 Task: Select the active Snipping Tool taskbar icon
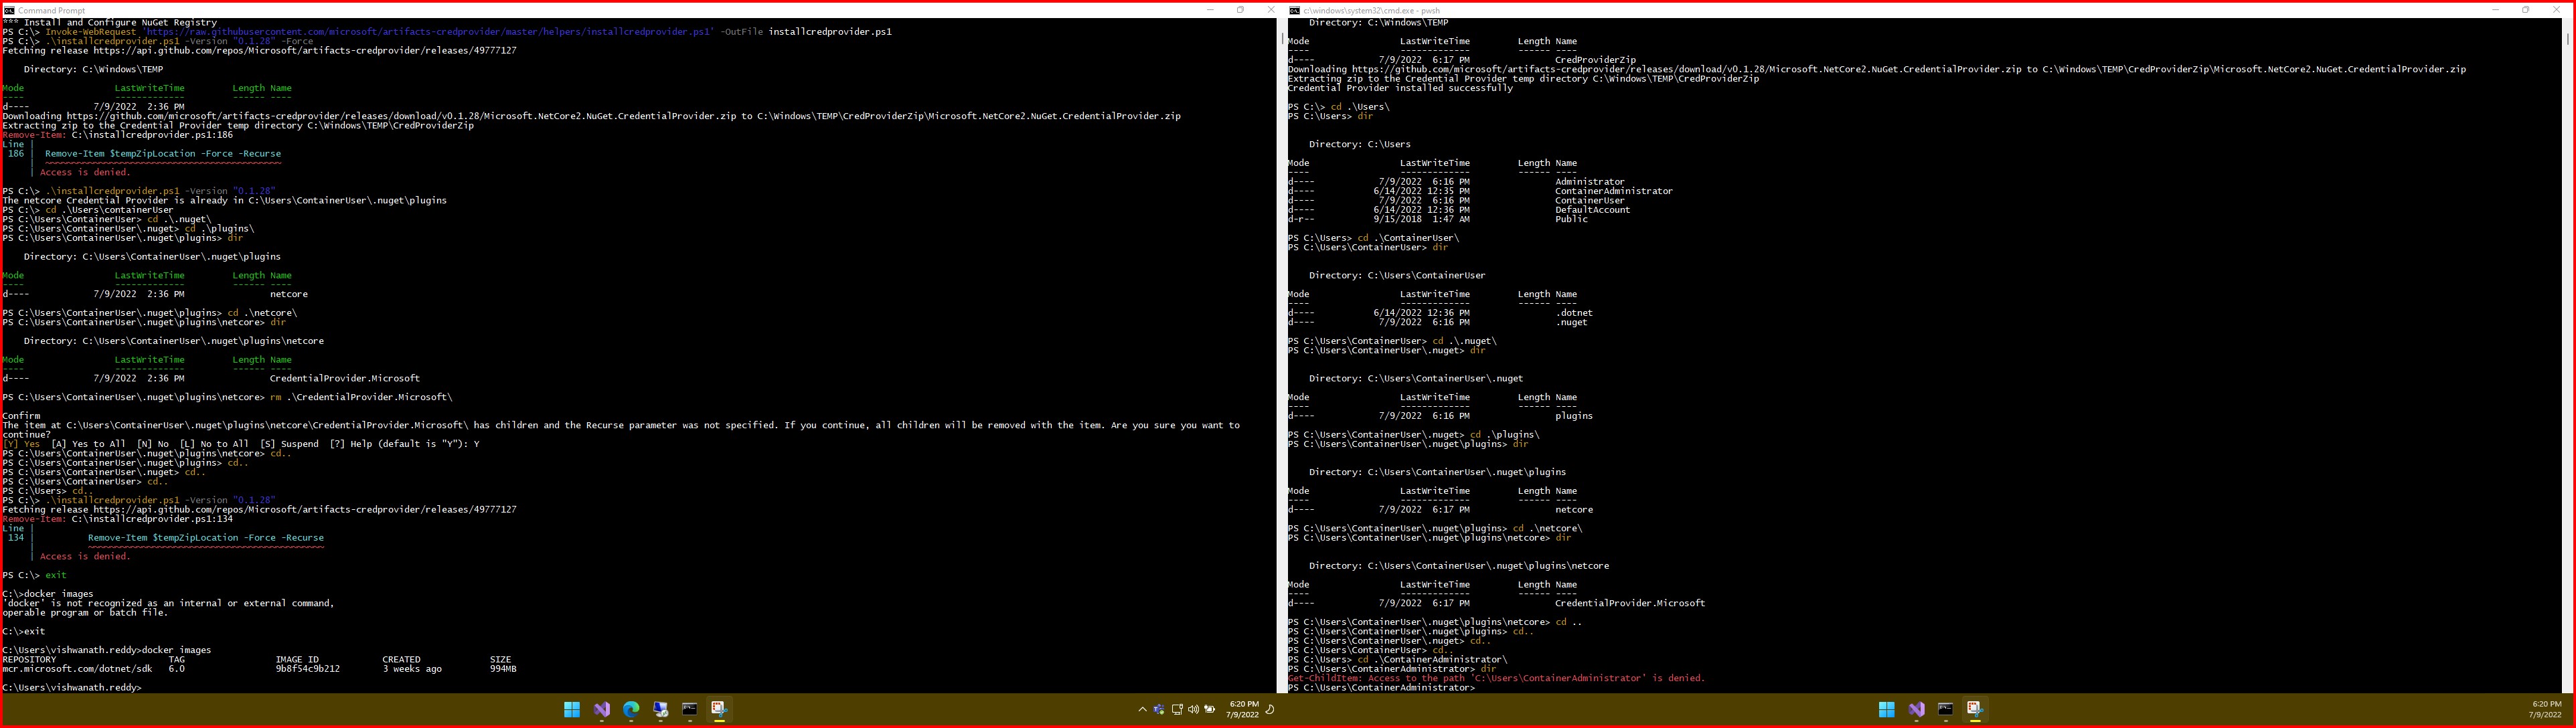point(718,710)
